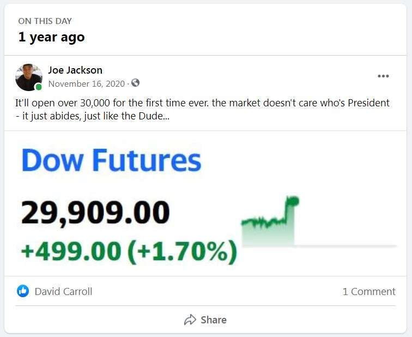Expand the 1 Comment link

click(369, 291)
